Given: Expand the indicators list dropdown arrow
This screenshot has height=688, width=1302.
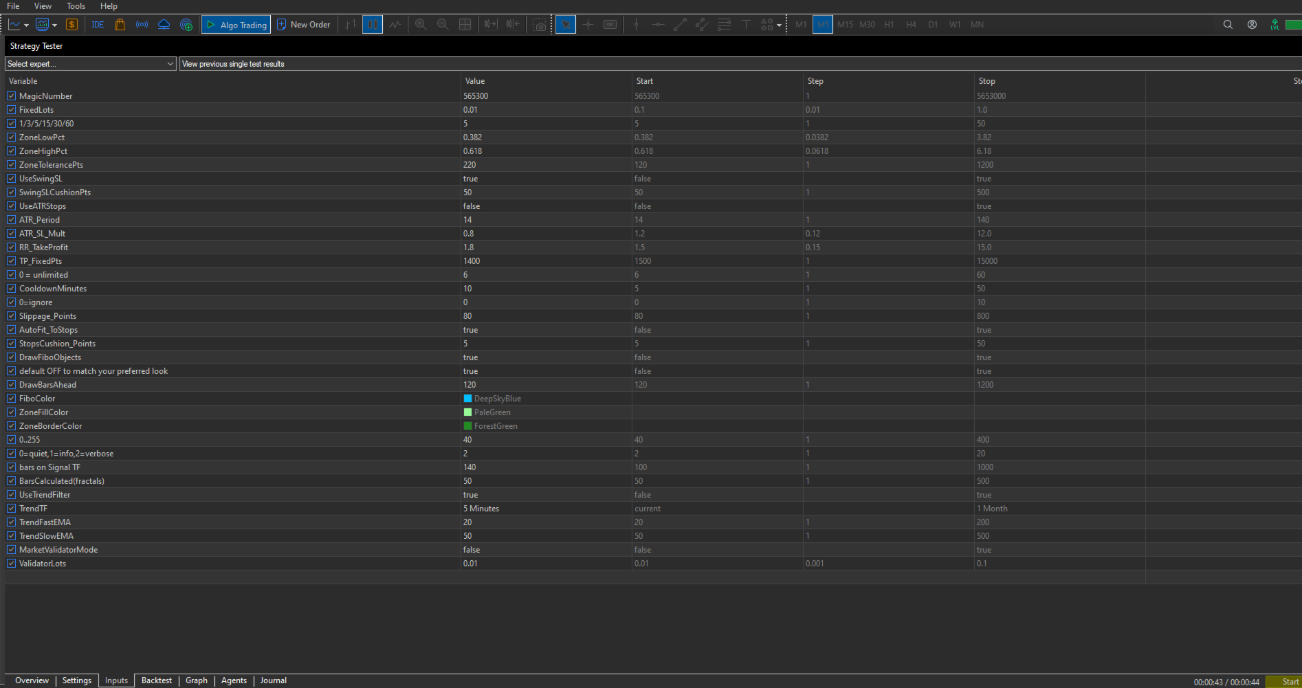Looking at the screenshot, I should 54,25.
